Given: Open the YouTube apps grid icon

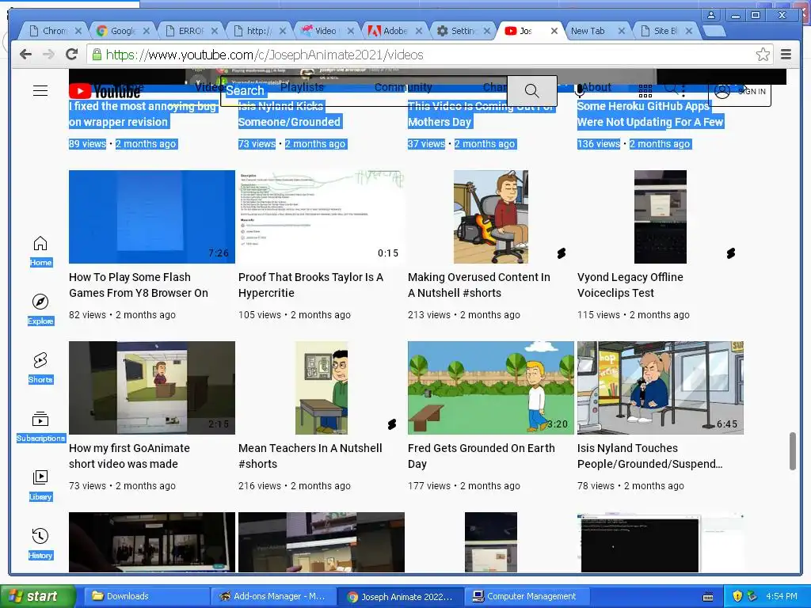Looking at the screenshot, I should pyautogui.click(x=645, y=92).
